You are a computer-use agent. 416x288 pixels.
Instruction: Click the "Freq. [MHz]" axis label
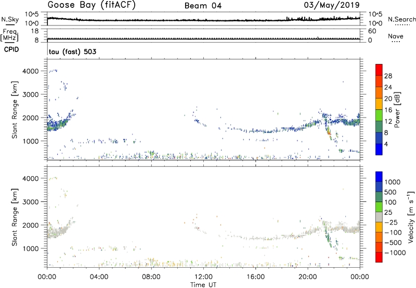point(9,35)
